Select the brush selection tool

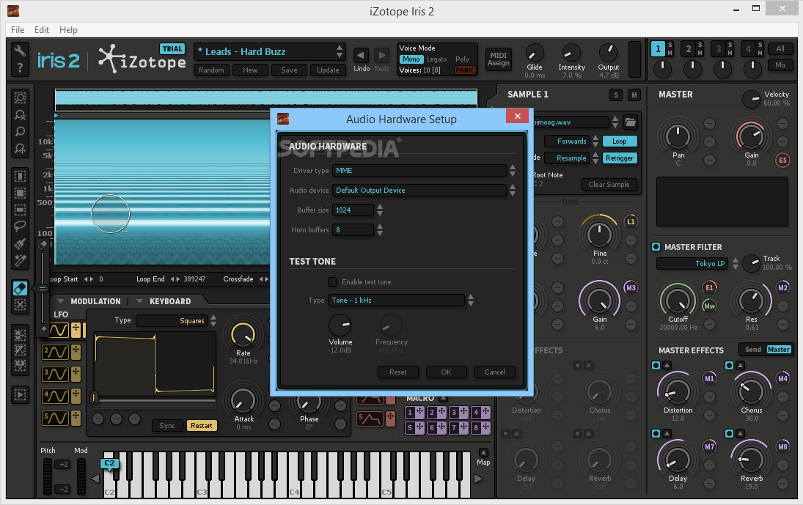pyautogui.click(x=20, y=243)
